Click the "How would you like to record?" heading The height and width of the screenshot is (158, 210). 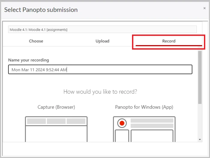click(100, 92)
